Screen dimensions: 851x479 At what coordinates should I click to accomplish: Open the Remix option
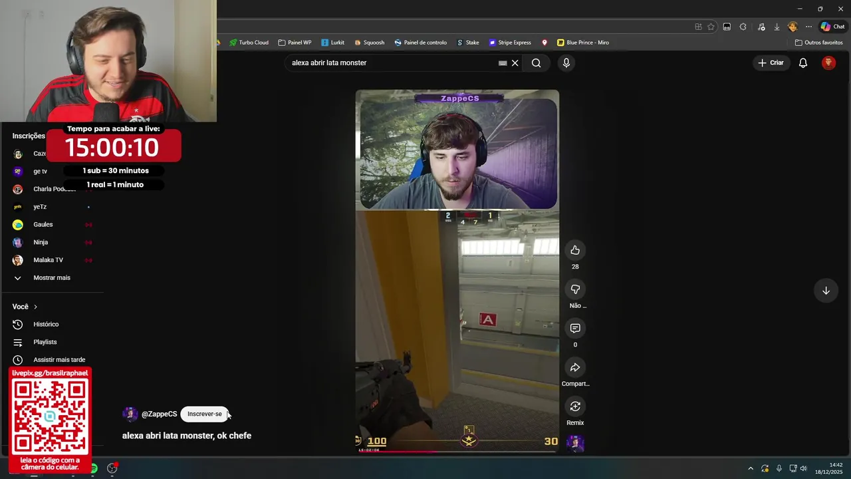coord(575,406)
